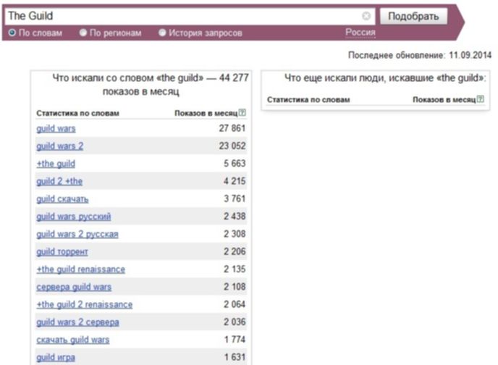
Task: Click the value '2 206'
Action: coord(235,251)
